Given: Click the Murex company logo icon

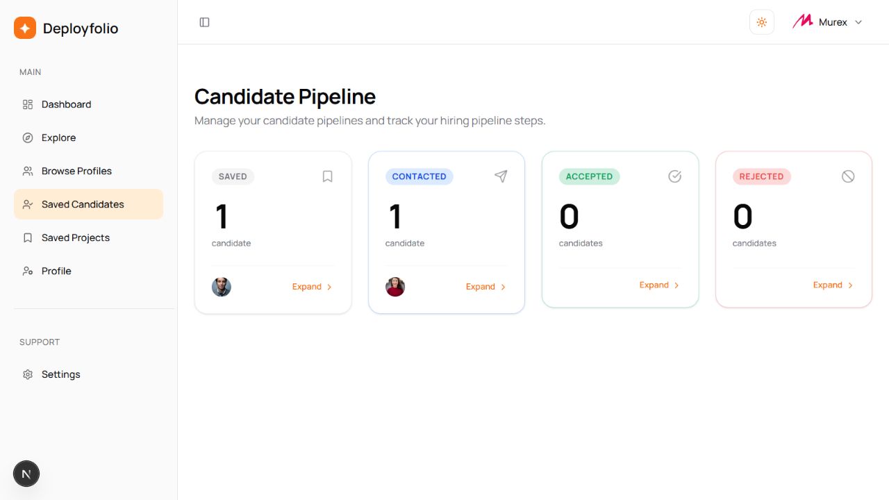Looking at the screenshot, I should (x=803, y=22).
